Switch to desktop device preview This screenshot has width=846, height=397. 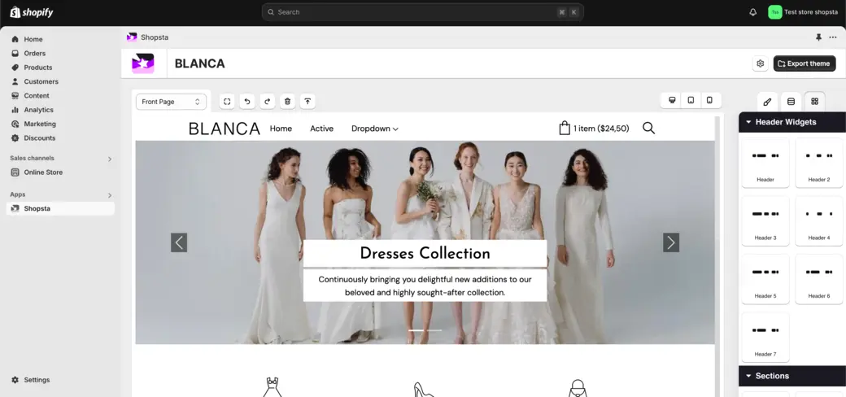(672, 100)
